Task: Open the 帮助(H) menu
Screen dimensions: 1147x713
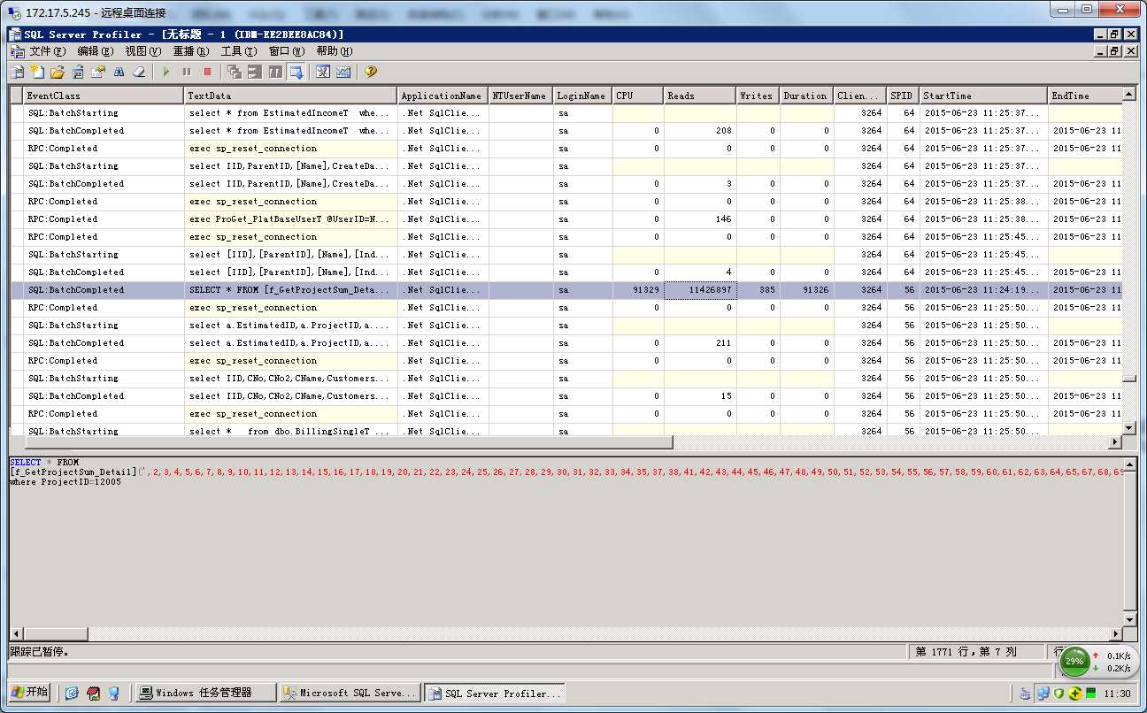Action: tap(335, 51)
